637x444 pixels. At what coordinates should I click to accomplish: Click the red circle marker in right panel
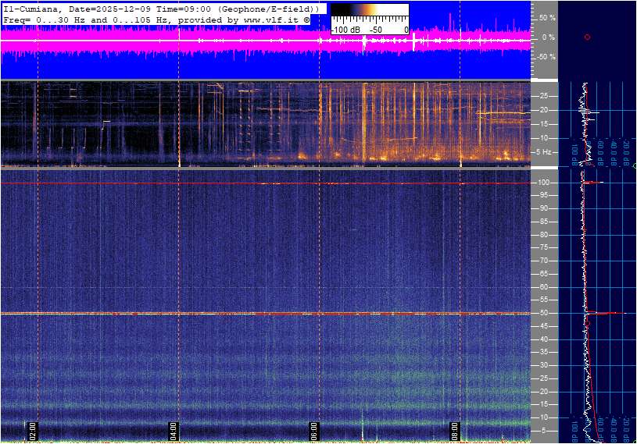[587, 37]
